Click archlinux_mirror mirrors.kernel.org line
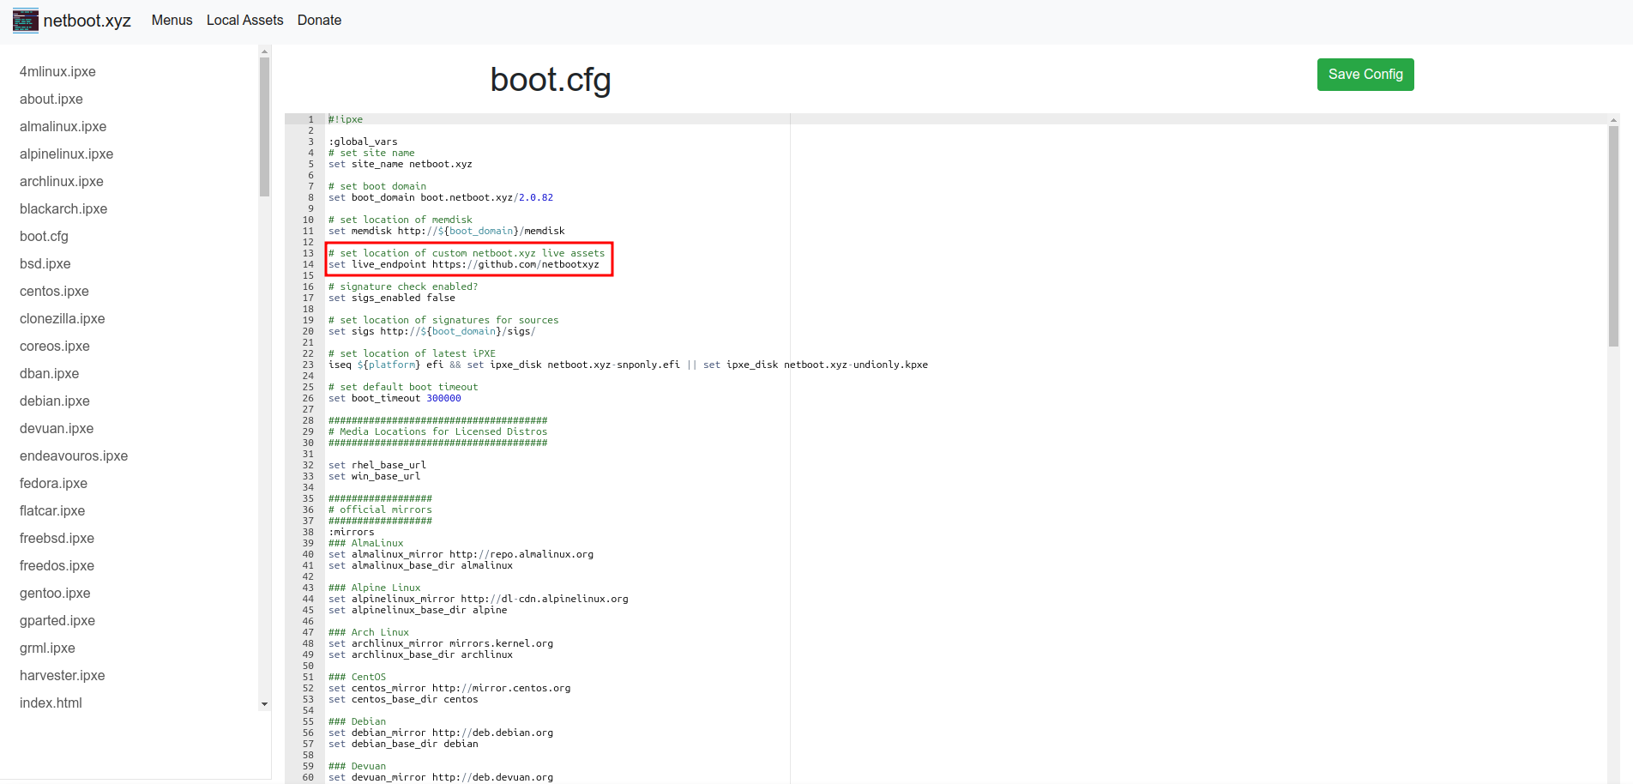Viewport: 1633px width, 784px height. coord(441,643)
